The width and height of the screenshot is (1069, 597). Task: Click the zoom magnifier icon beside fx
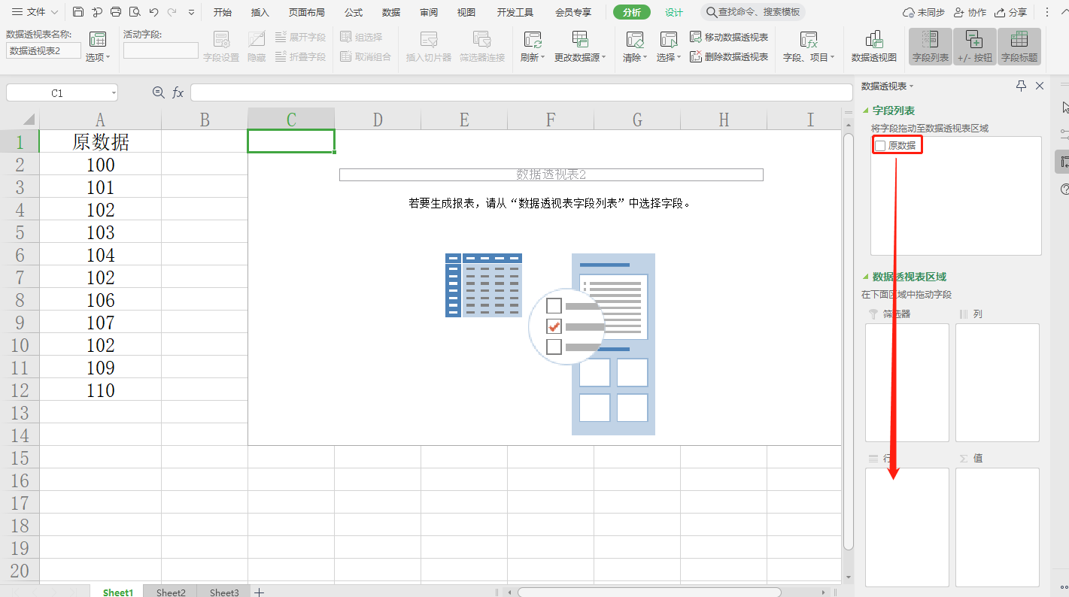158,92
